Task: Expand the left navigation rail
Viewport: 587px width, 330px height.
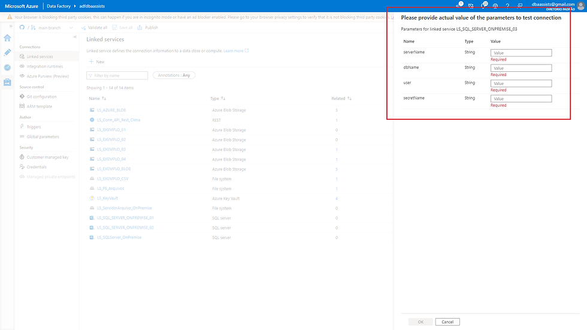Action: 11,26
